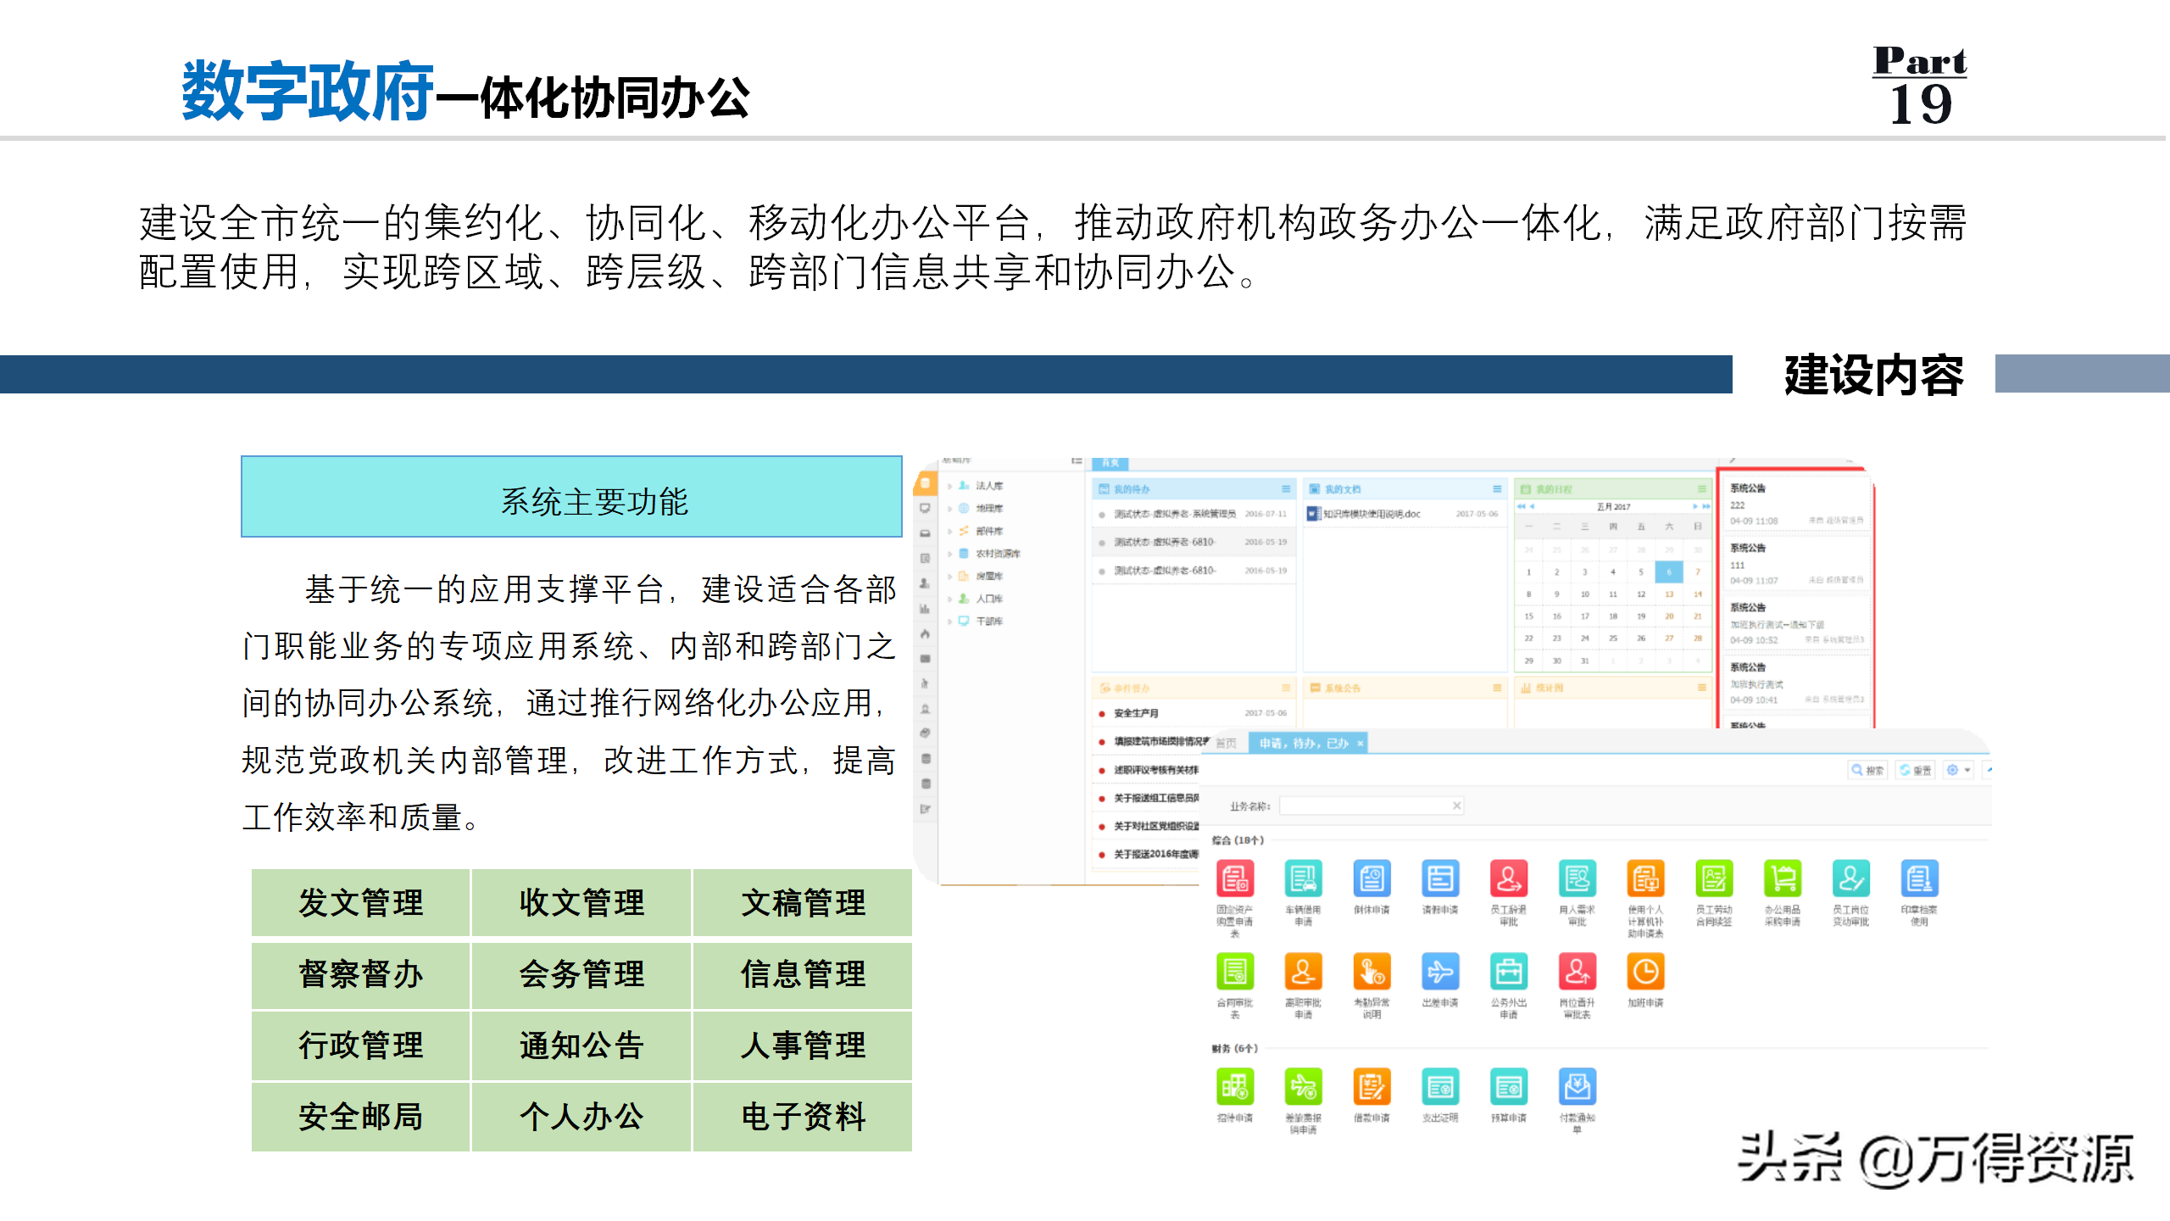2170x1221 pixels.
Task: Open first 测试状态-虚拟养老-系统管理员 todo row
Action: click(1193, 514)
